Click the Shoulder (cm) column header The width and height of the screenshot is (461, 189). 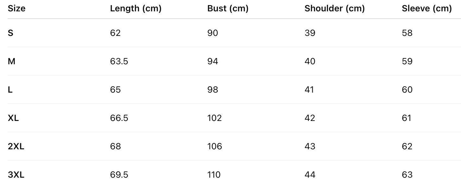334,9
